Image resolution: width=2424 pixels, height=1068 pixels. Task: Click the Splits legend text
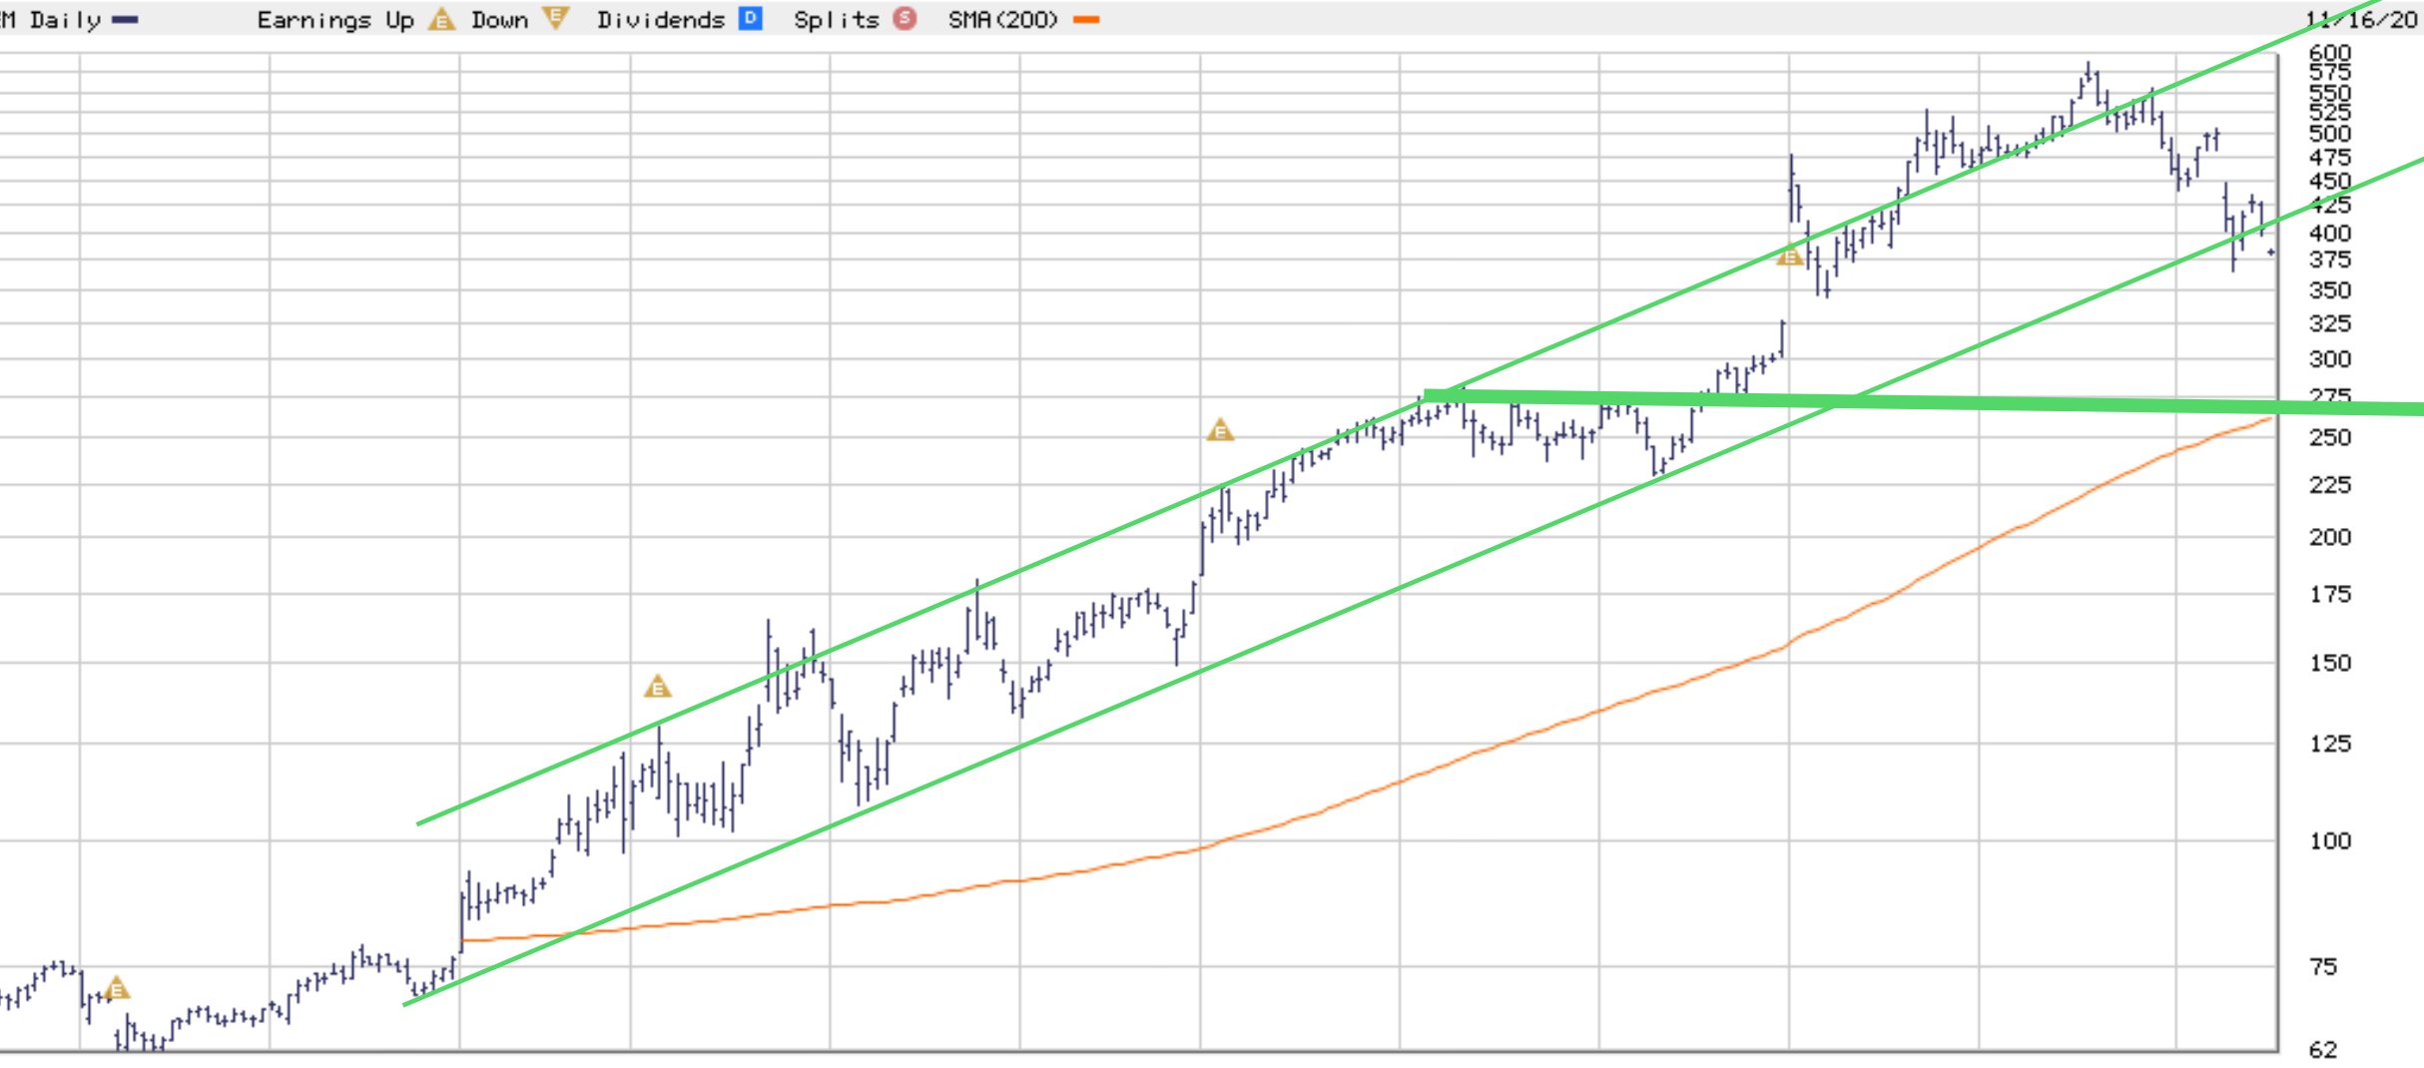(836, 19)
